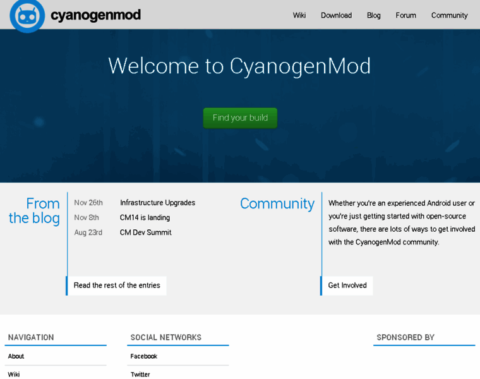Click the community description paragraph text
Screen dimensions: 480x379
[402, 222]
